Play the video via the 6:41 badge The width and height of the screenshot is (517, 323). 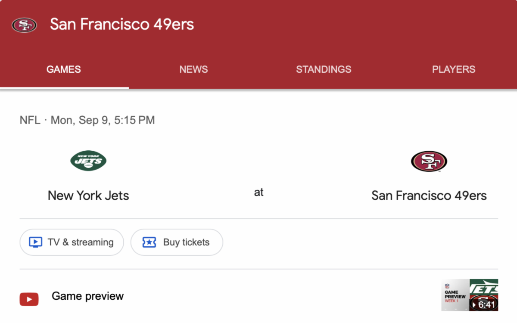(x=484, y=305)
